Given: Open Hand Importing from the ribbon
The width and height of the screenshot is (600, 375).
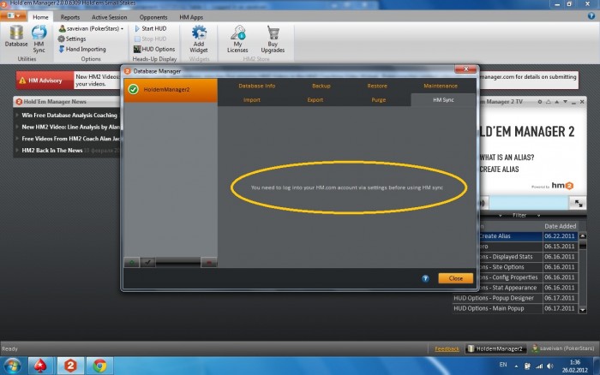Looking at the screenshot, I should 82,49.
